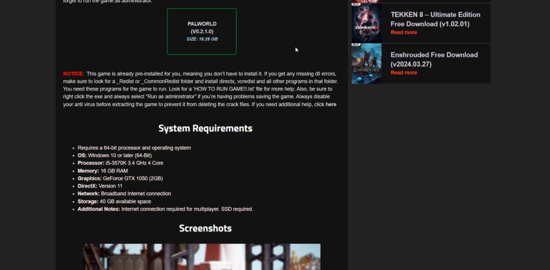Viewport: 550px width, 270px height.
Task: Click the Screenshots heading
Action: 205,228
